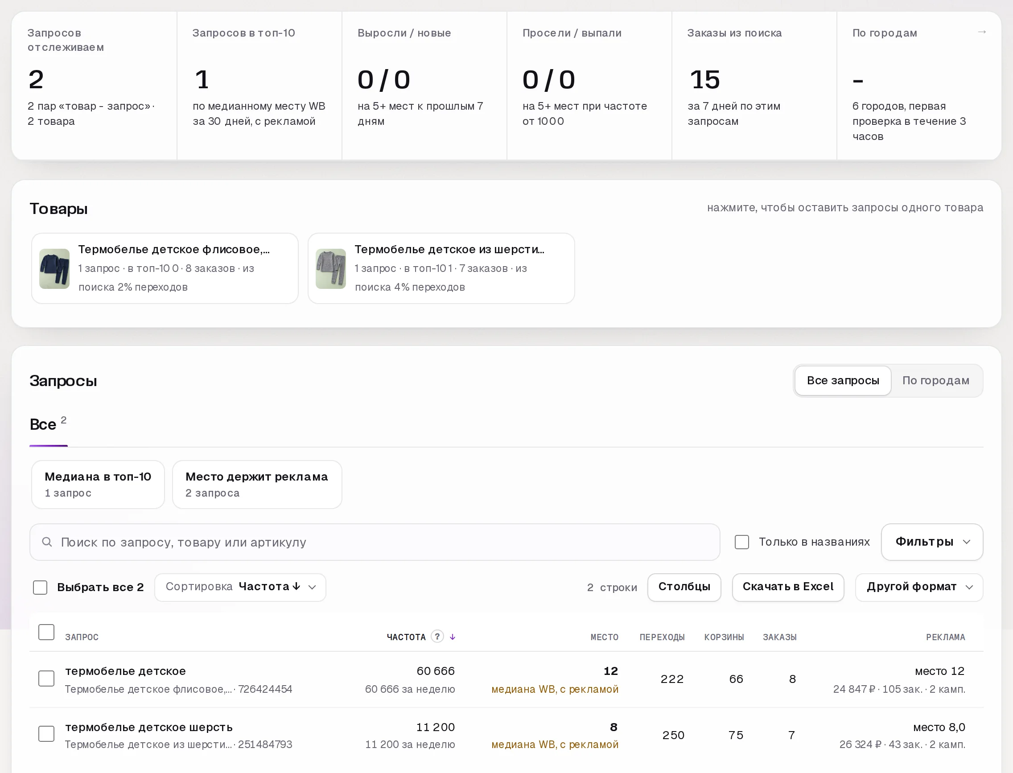This screenshot has height=773, width=1013.
Task: Open the Фильтры dropdown
Action: click(932, 542)
